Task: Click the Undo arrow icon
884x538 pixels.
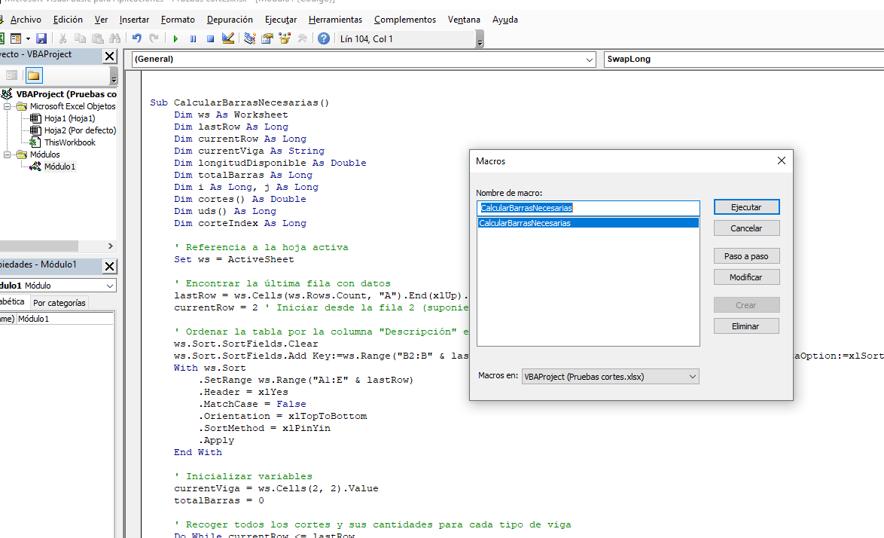Action: pyautogui.click(x=136, y=38)
